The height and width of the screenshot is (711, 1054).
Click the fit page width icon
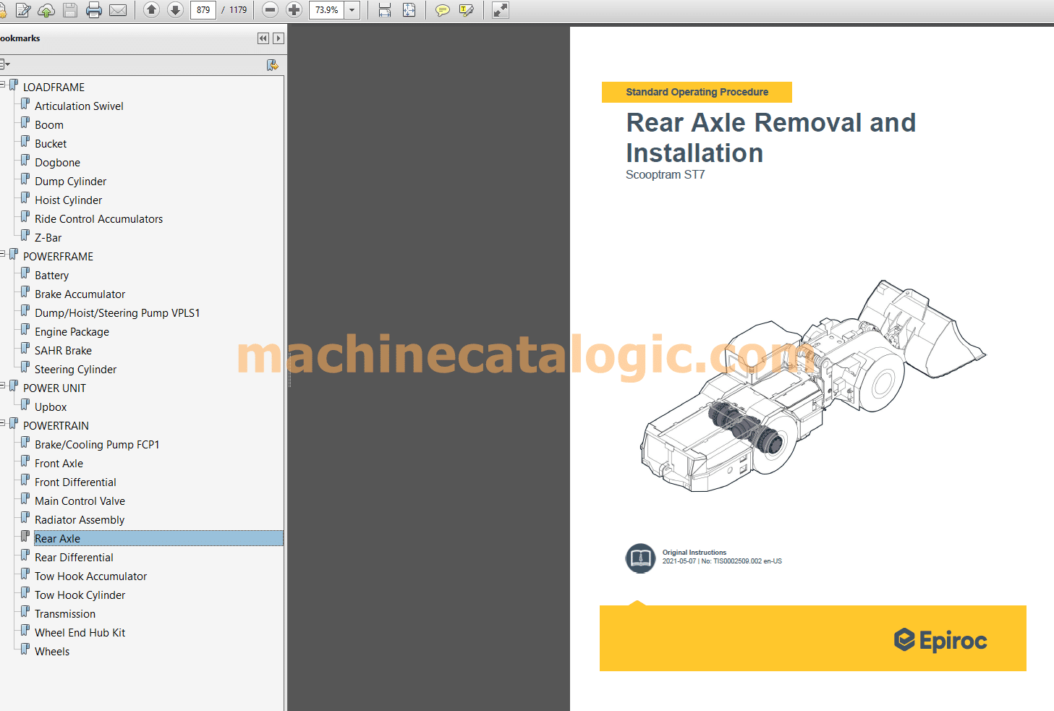tap(385, 10)
